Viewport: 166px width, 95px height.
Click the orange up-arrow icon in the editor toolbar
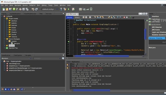point(109,17)
